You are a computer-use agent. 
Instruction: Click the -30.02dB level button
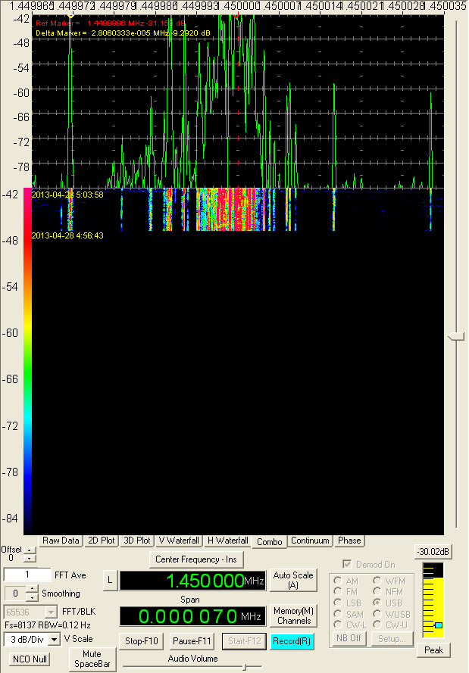pyautogui.click(x=433, y=552)
